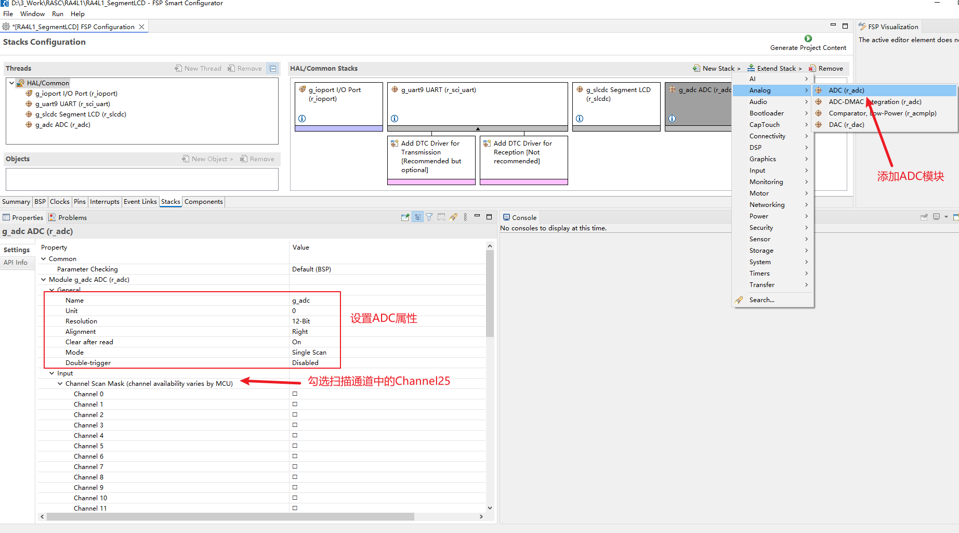Switch to the Pins tab
The width and height of the screenshot is (959, 533).
[x=80, y=201]
